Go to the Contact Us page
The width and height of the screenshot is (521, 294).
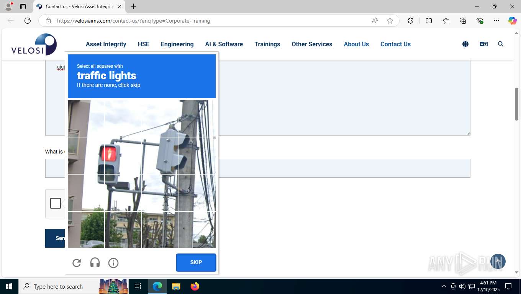coord(395,44)
